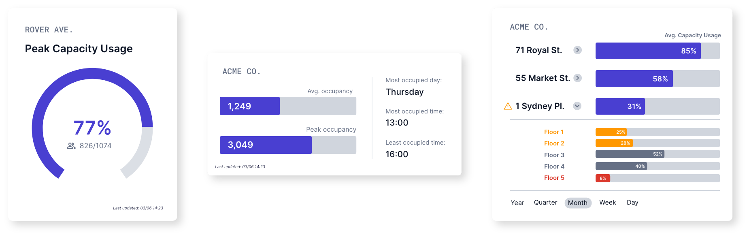Select the Floor 1 orange 25% bar

(611, 132)
